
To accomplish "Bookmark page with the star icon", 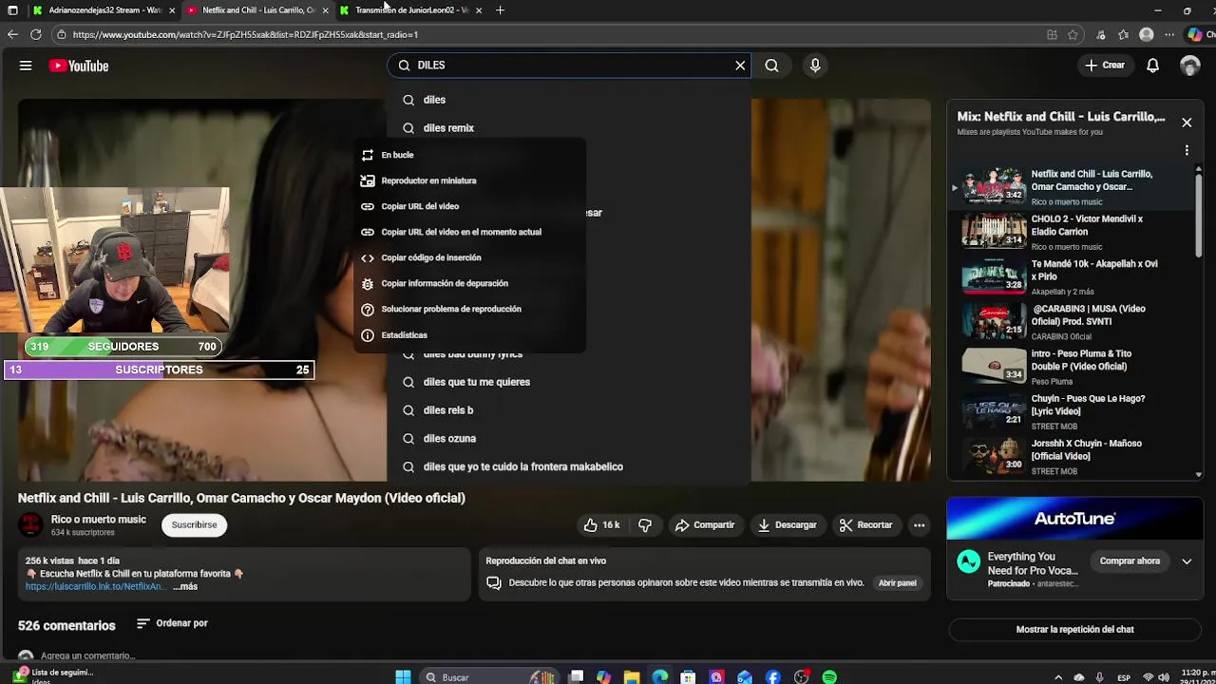I will click(x=1073, y=34).
